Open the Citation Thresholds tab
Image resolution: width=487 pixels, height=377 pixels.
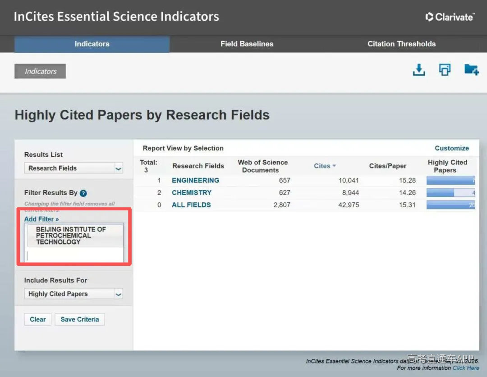coord(402,44)
